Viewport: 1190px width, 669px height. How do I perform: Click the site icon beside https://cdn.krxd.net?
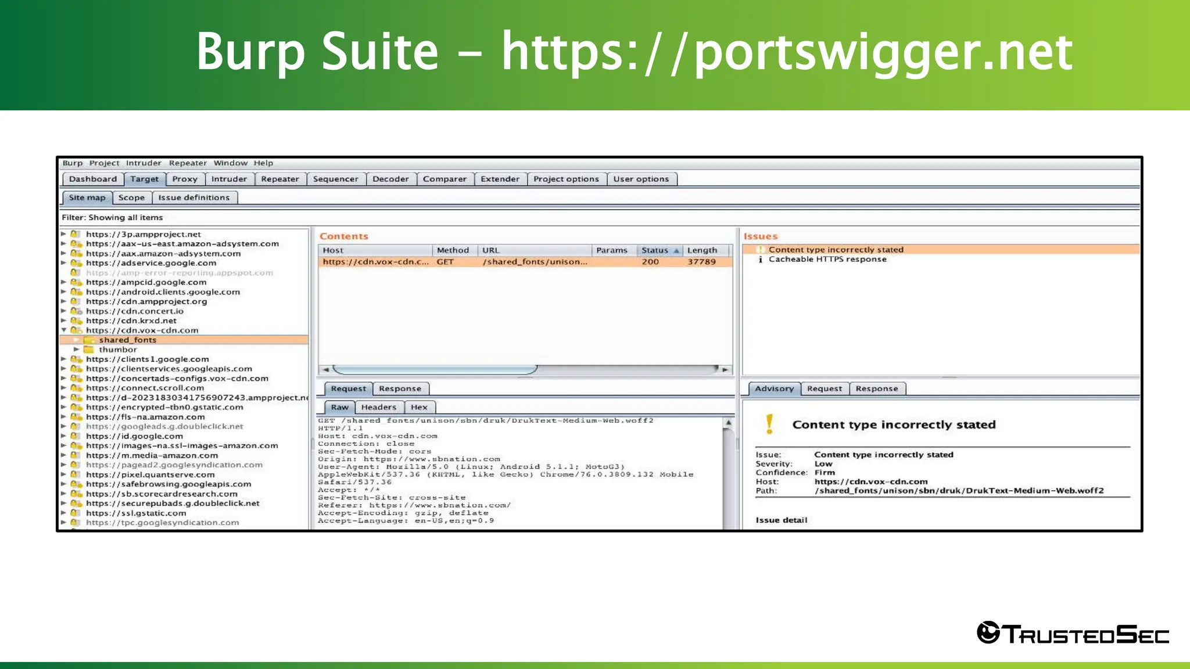point(76,321)
